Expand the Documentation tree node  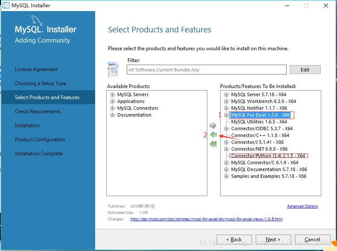click(113, 115)
